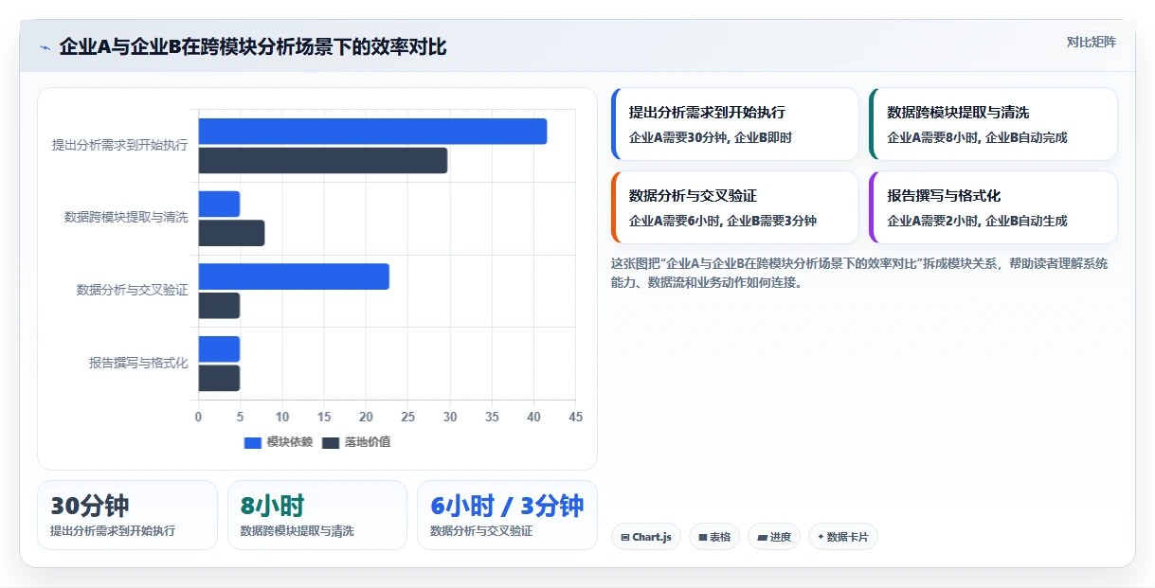Click the 模块依赖 legend text
This screenshot has height=588, width=1155.
289,442
